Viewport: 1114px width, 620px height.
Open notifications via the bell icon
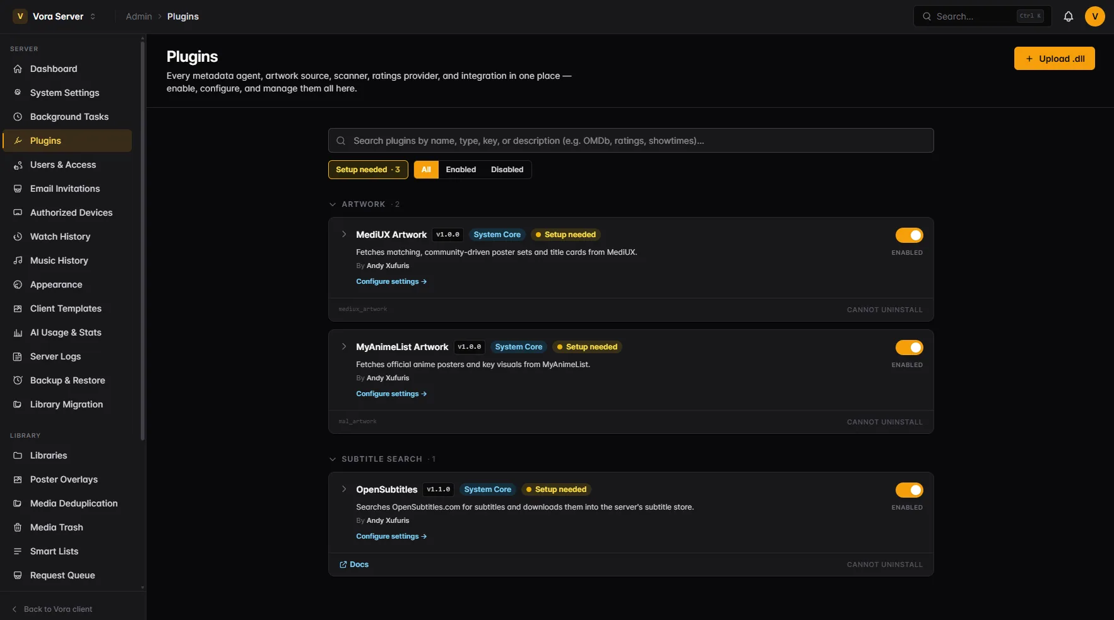[x=1068, y=16]
